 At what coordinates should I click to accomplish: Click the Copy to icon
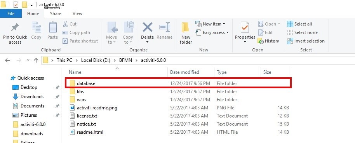coord(129,27)
